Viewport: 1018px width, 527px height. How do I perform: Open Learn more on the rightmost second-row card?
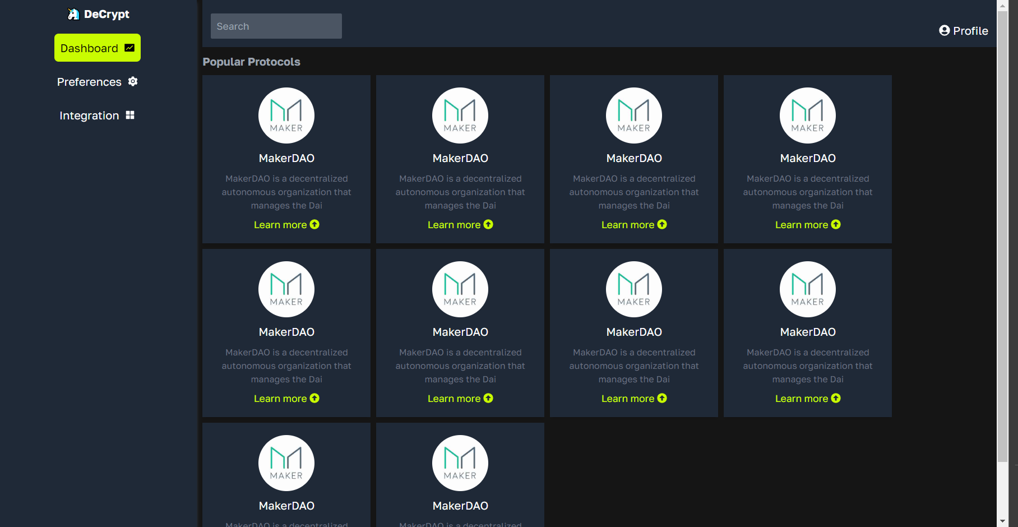(x=808, y=398)
